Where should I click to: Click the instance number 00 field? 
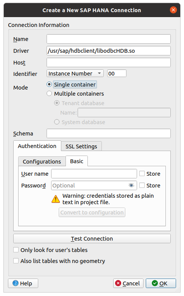pos(117,74)
